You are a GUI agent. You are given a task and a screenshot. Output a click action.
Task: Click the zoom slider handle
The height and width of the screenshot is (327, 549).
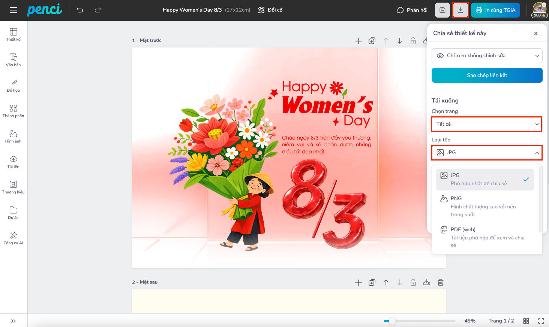(392, 321)
